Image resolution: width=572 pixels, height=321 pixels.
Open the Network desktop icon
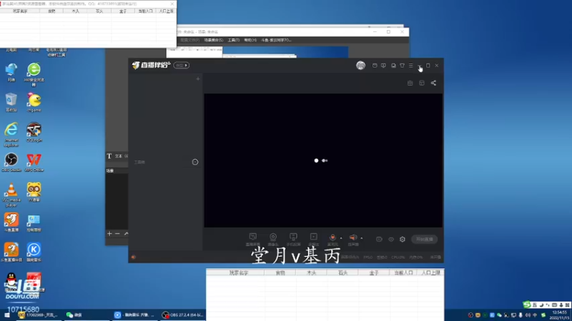click(x=11, y=72)
